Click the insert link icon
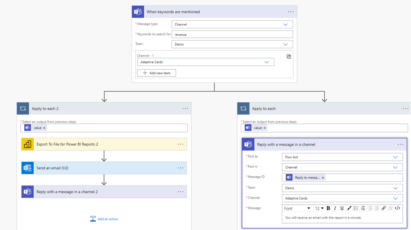Viewport: 411px width, 230px height. point(383,208)
